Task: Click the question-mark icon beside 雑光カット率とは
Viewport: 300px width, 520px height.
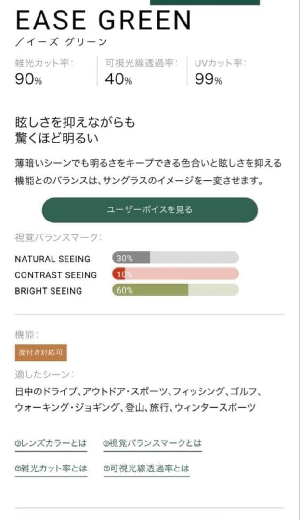Action: [17, 468]
